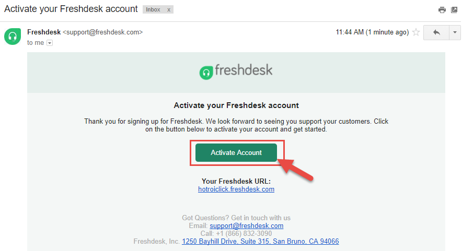Show recipient details dropdown next to 'to me'
The height and width of the screenshot is (251, 462).
point(50,43)
